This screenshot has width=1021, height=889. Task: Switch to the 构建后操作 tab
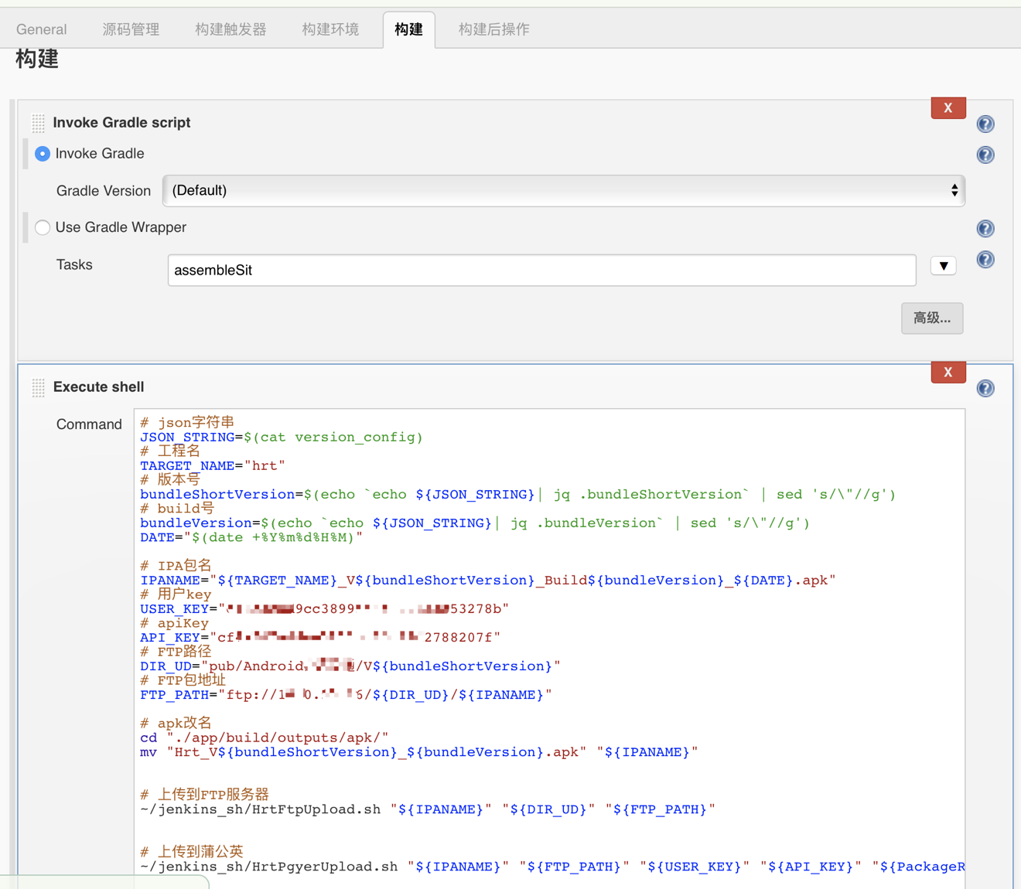click(x=494, y=29)
